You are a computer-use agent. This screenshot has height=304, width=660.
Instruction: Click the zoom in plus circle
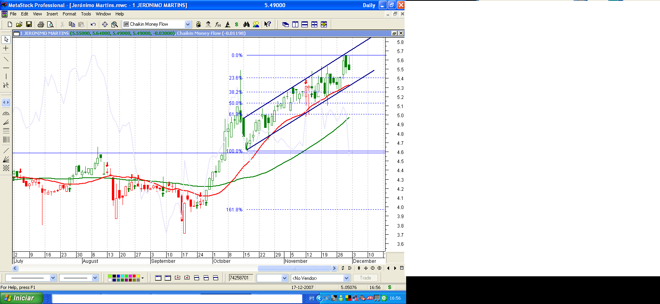379,268
